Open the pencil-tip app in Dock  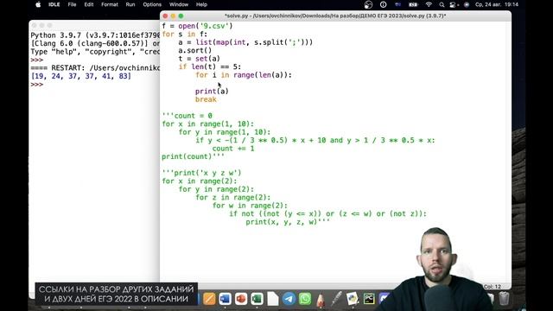pos(321,300)
